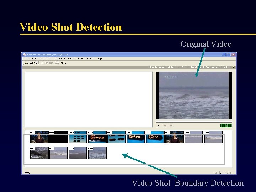Select shot thumbnail 001 news anchor

(x=39, y=137)
